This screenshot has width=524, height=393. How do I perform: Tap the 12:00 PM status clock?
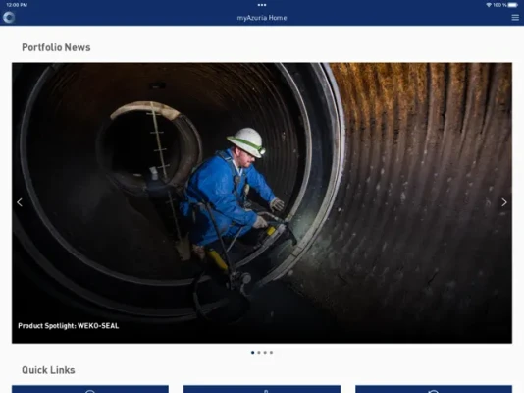(17, 5)
